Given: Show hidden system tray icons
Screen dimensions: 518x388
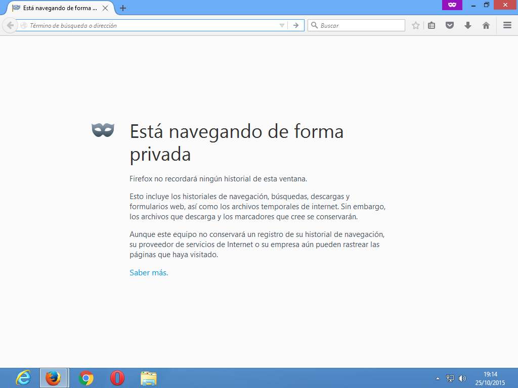Looking at the screenshot, I should pyautogui.click(x=438, y=378).
